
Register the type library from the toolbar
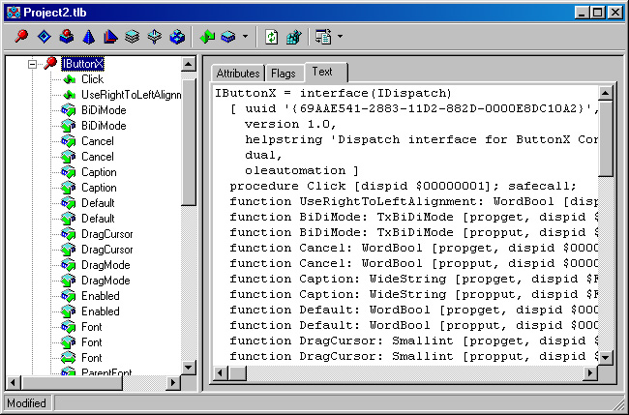point(294,37)
